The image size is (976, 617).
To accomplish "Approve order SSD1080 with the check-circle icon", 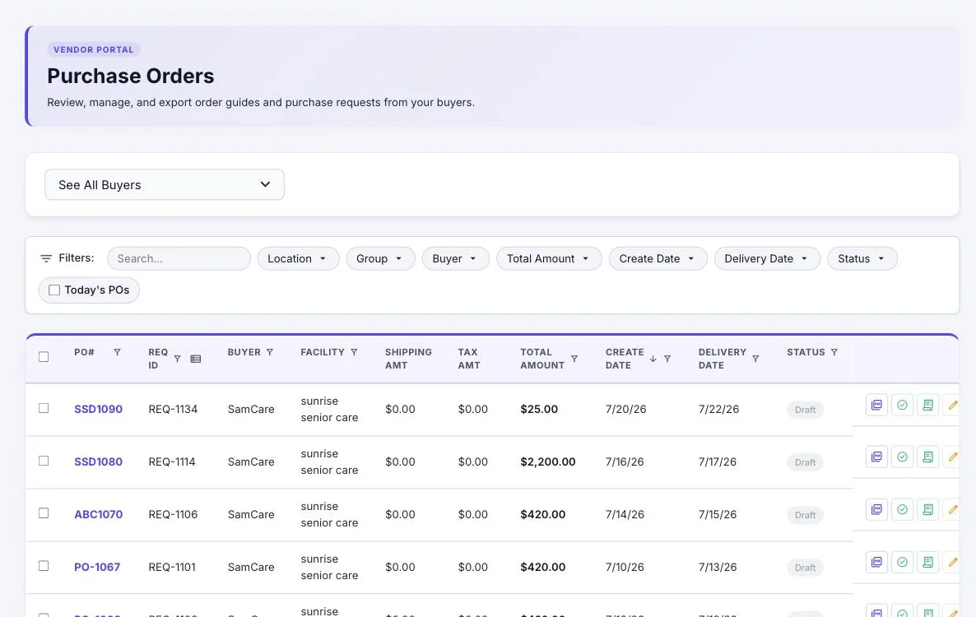I will [x=902, y=457].
